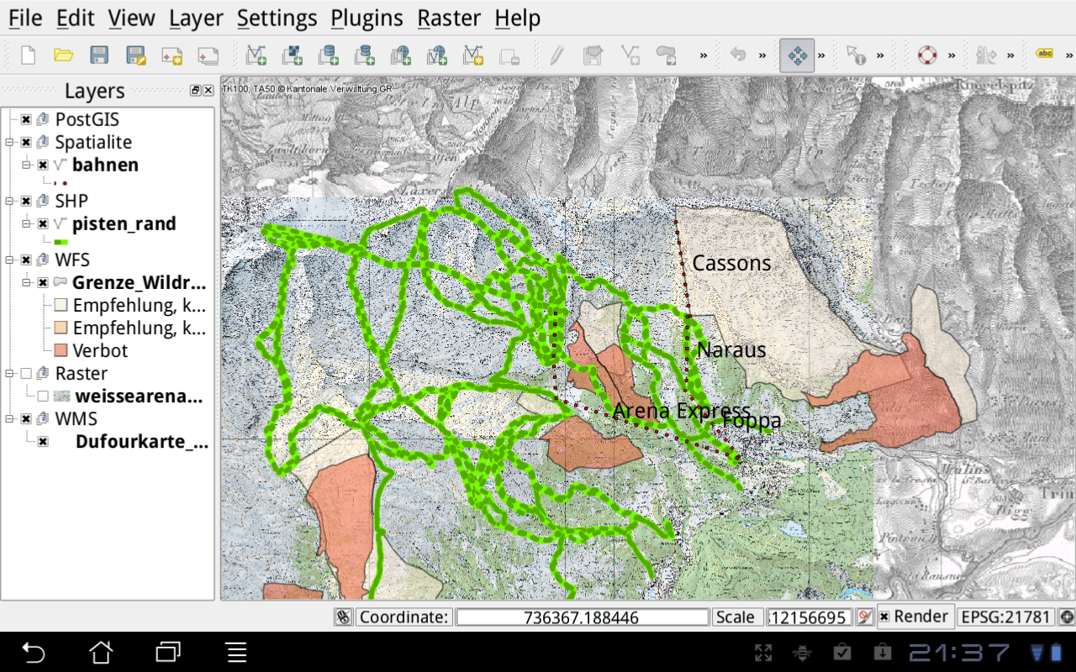Image resolution: width=1076 pixels, height=672 pixels.
Task: Select the Pan Map tool
Action: click(x=796, y=55)
